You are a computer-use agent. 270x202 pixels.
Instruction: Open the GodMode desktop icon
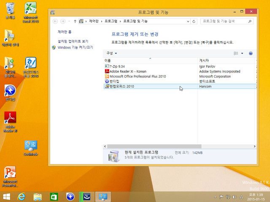tap(31, 148)
